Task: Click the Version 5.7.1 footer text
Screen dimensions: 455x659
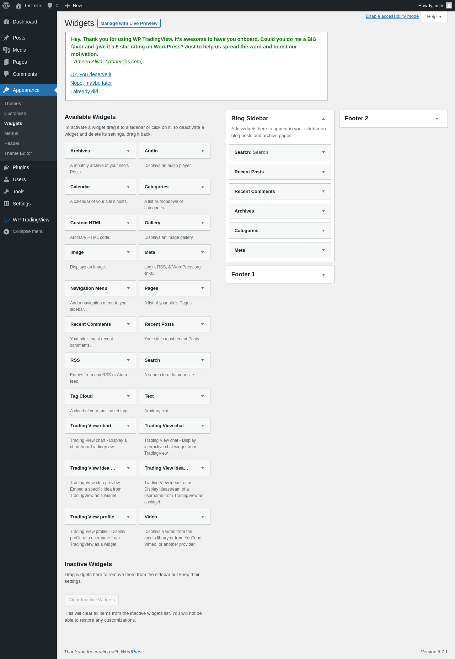Action: 434,652
